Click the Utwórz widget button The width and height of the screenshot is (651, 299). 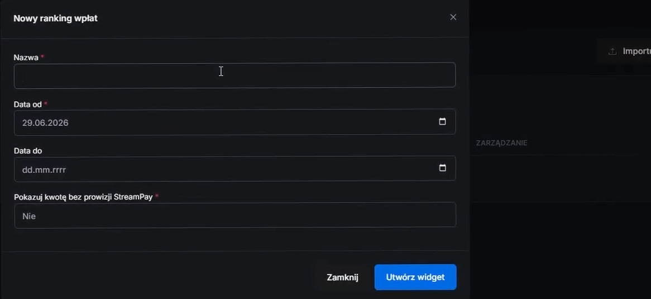(x=415, y=277)
